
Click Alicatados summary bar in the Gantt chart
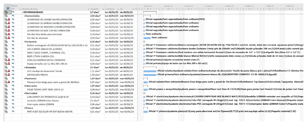click(x=150, y=67)
